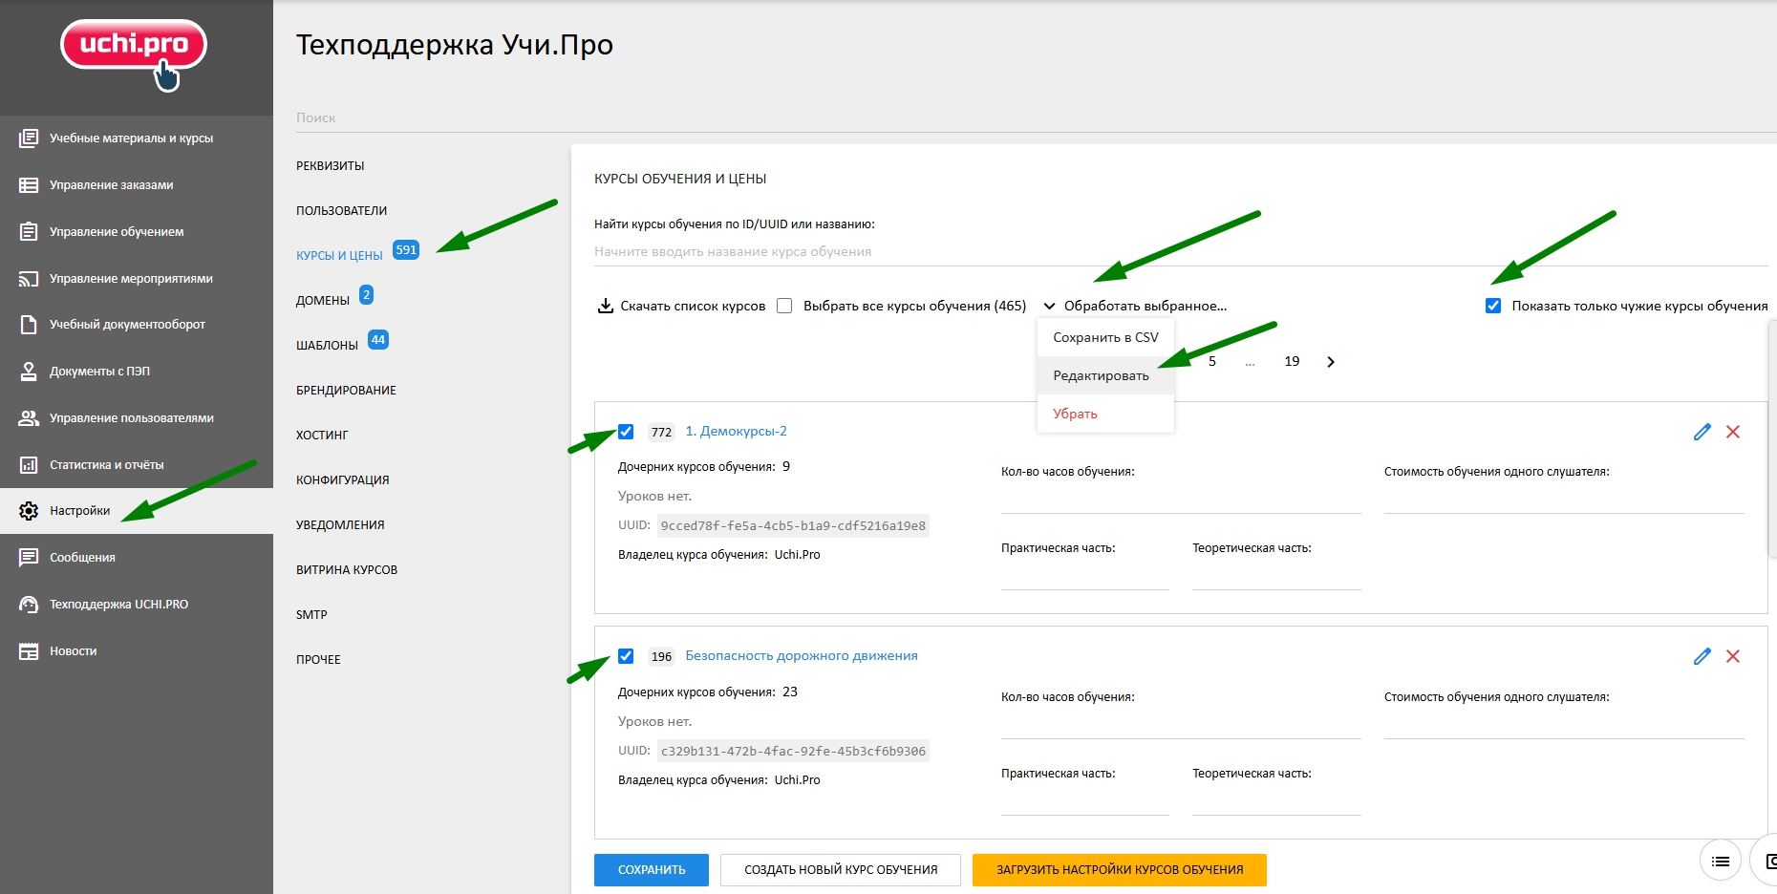Click the Настройки gear icon

coord(29,511)
